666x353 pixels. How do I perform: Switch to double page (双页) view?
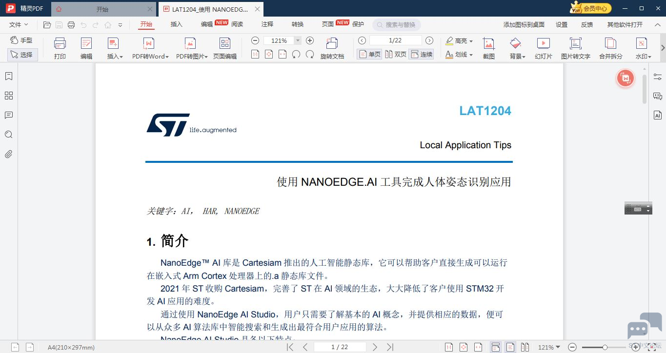(x=396, y=54)
